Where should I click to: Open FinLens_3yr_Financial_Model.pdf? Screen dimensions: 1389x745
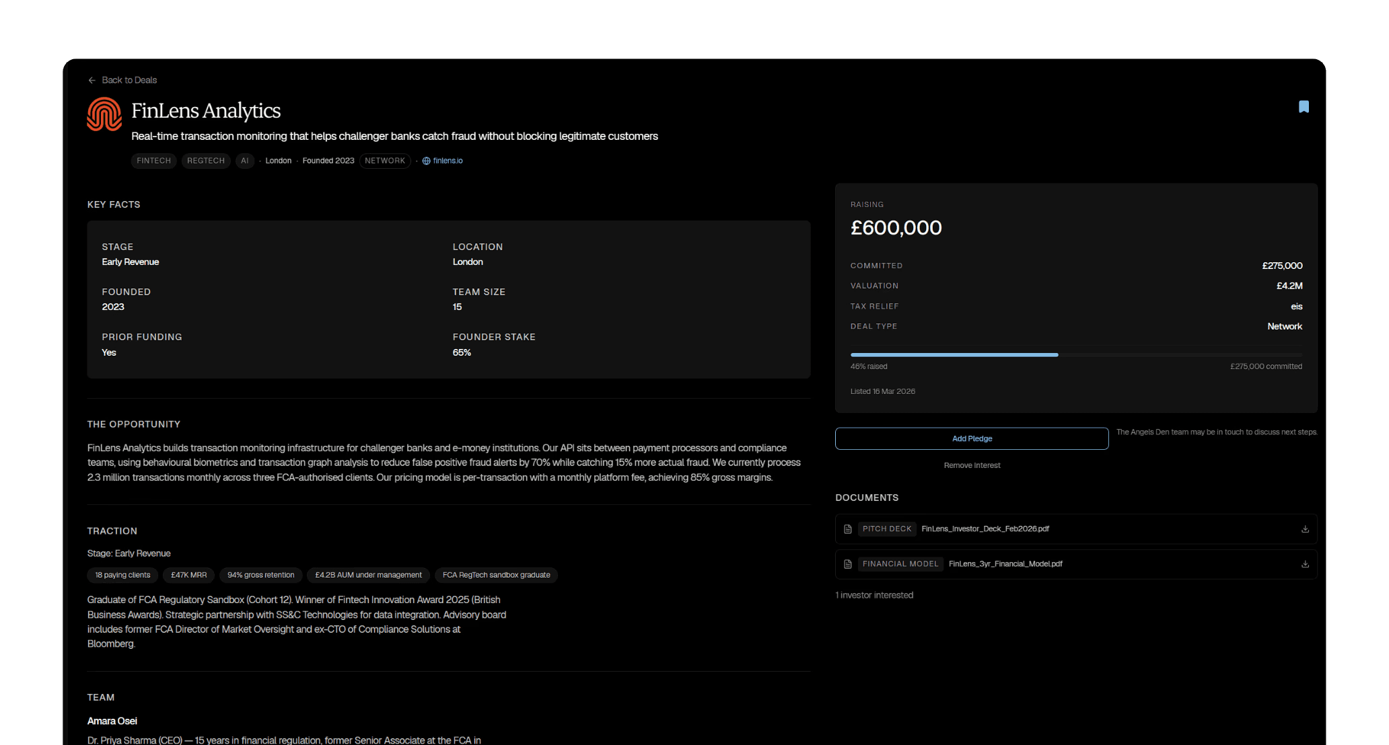click(1005, 564)
